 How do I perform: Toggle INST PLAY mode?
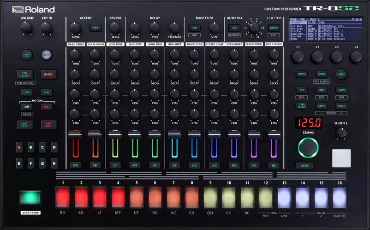(x=25, y=125)
